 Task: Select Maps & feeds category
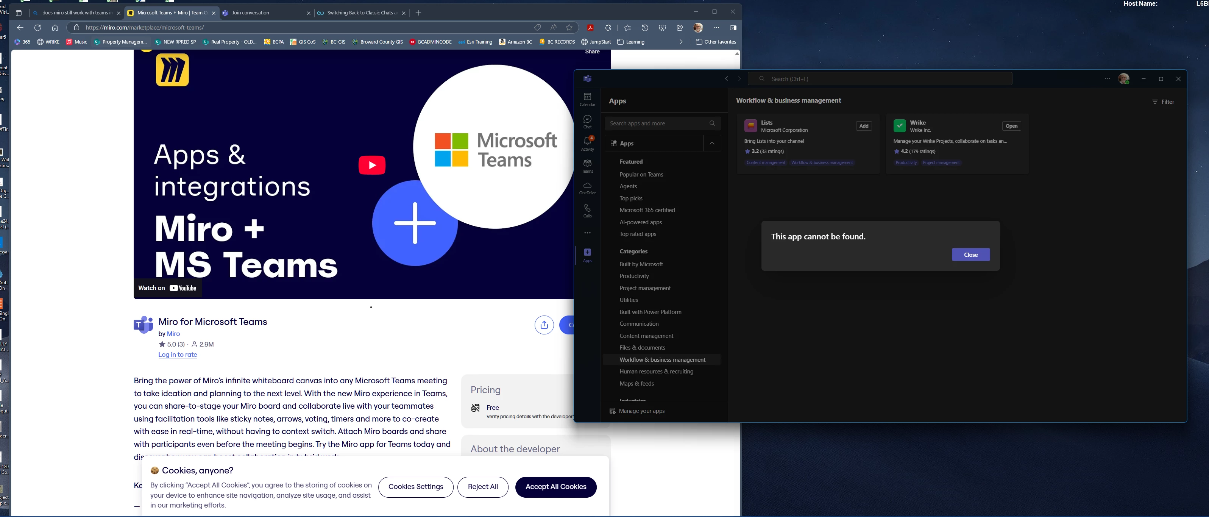[x=636, y=384]
